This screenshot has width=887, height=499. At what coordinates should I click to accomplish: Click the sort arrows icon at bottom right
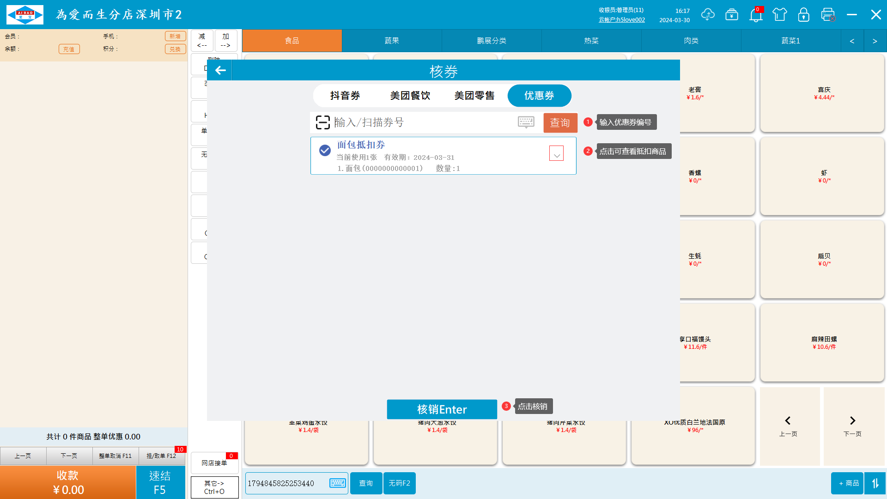click(875, 483)
